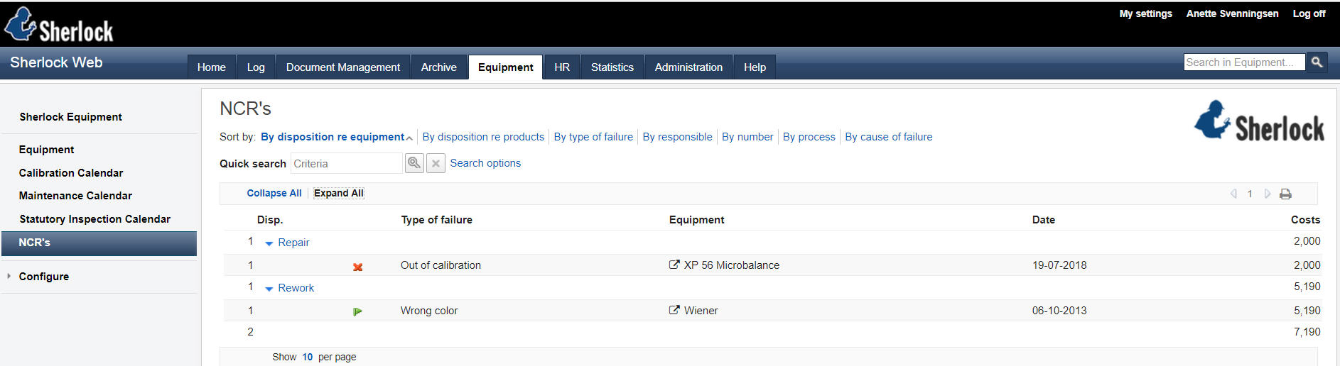The height and width of the screenshot is (366, 1340).
Task: Focus the Quick search Criteria field
Action: pos(347,163)
